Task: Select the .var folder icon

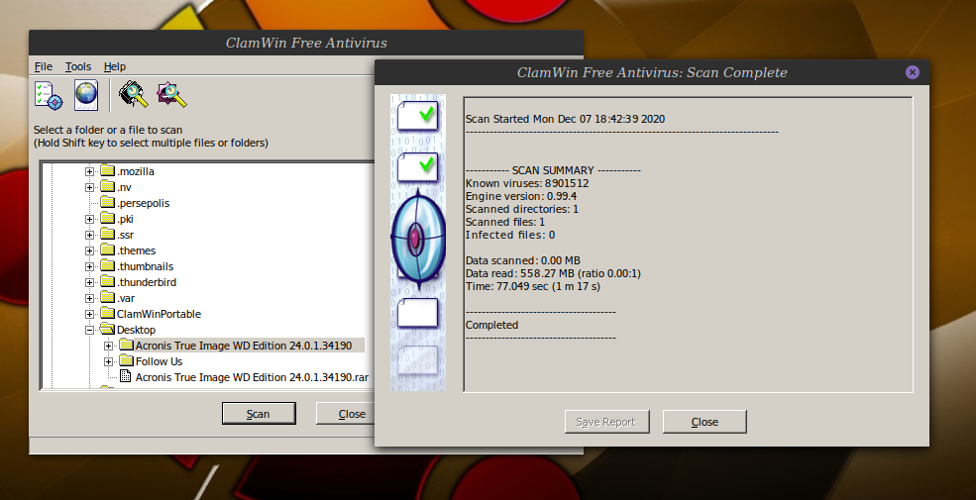Action: point(108,297)
